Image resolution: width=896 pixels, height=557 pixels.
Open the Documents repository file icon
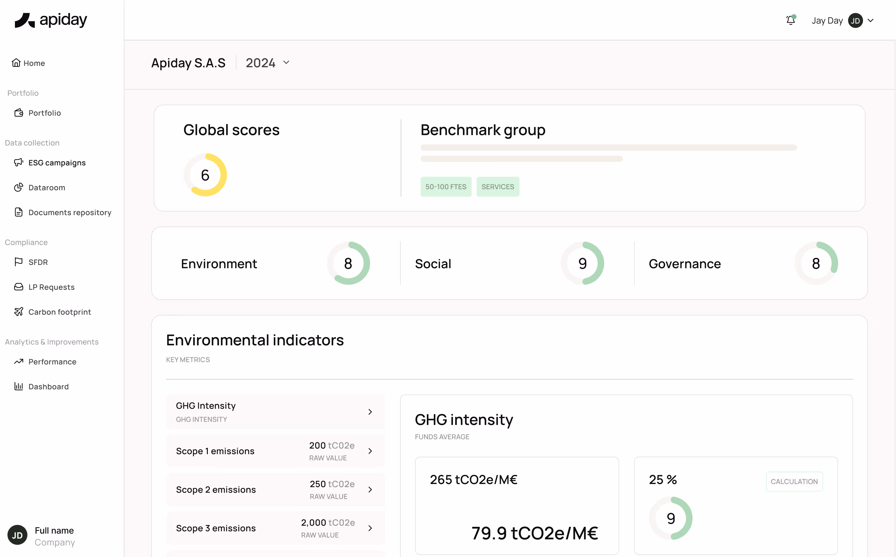(x=18, y=212)
